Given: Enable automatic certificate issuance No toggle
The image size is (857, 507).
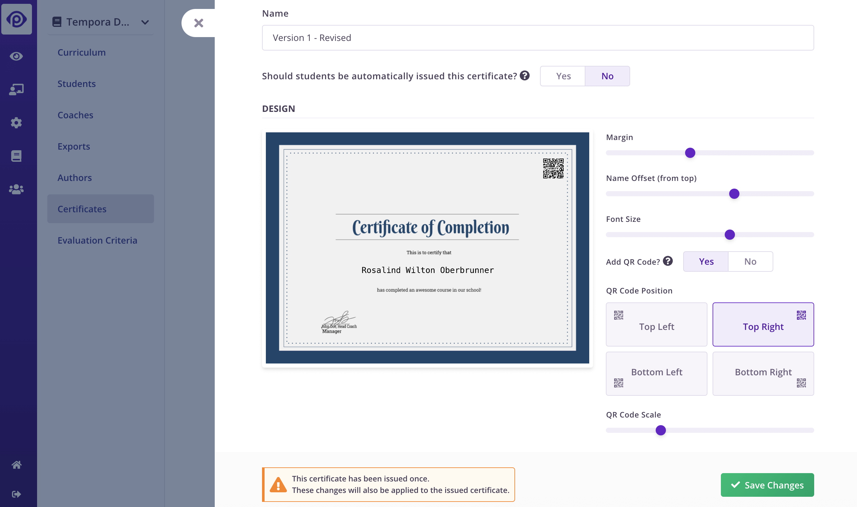Looking at the screenshot, I should coord(607,76).
